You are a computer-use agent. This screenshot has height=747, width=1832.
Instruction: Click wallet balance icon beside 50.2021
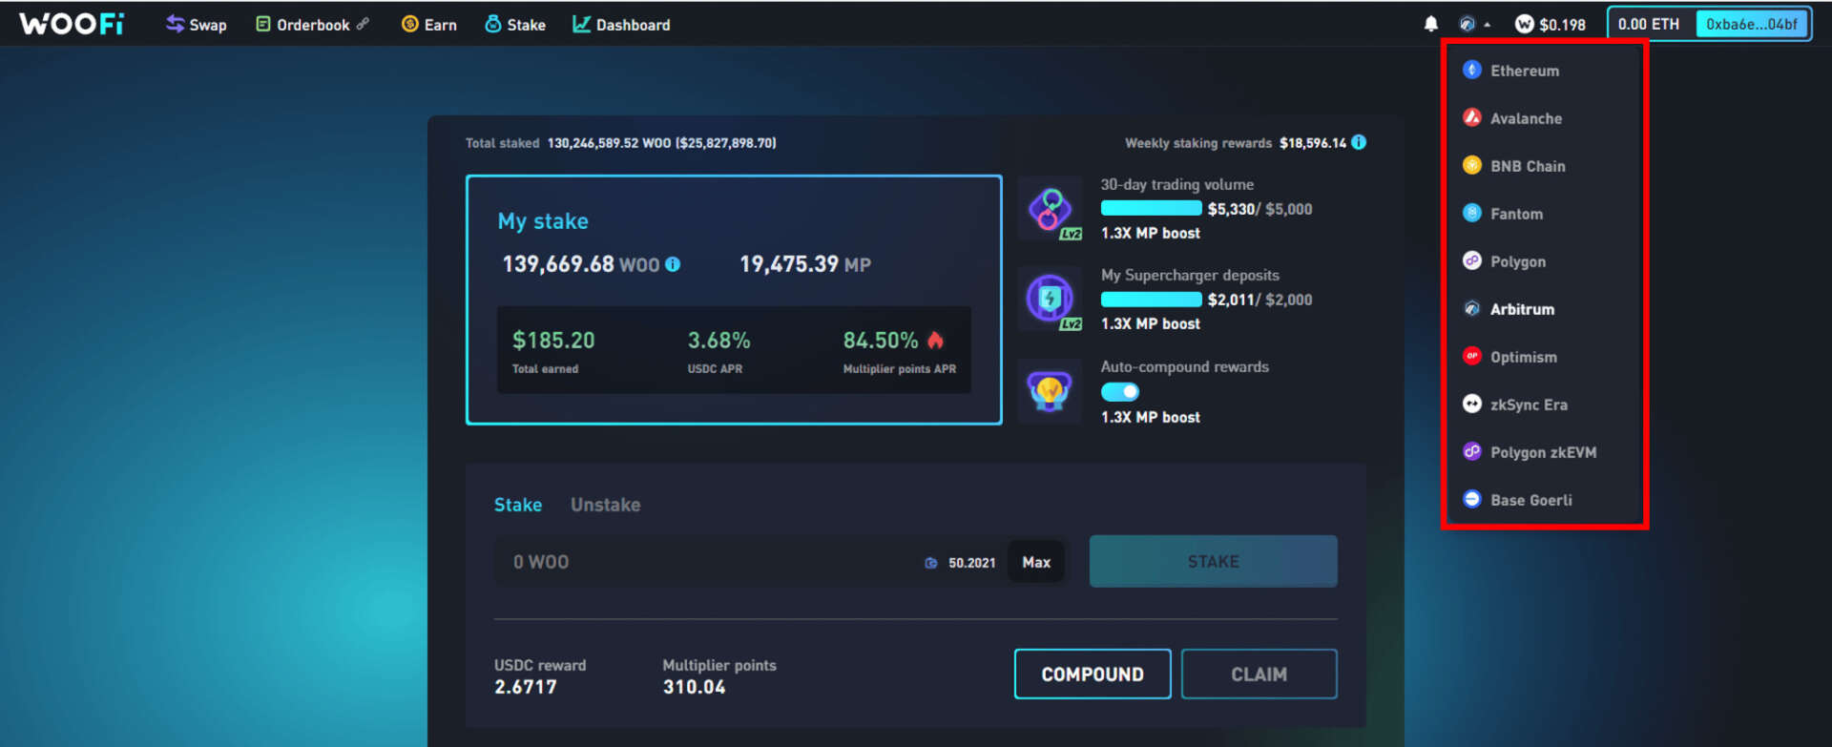[931, 563]
